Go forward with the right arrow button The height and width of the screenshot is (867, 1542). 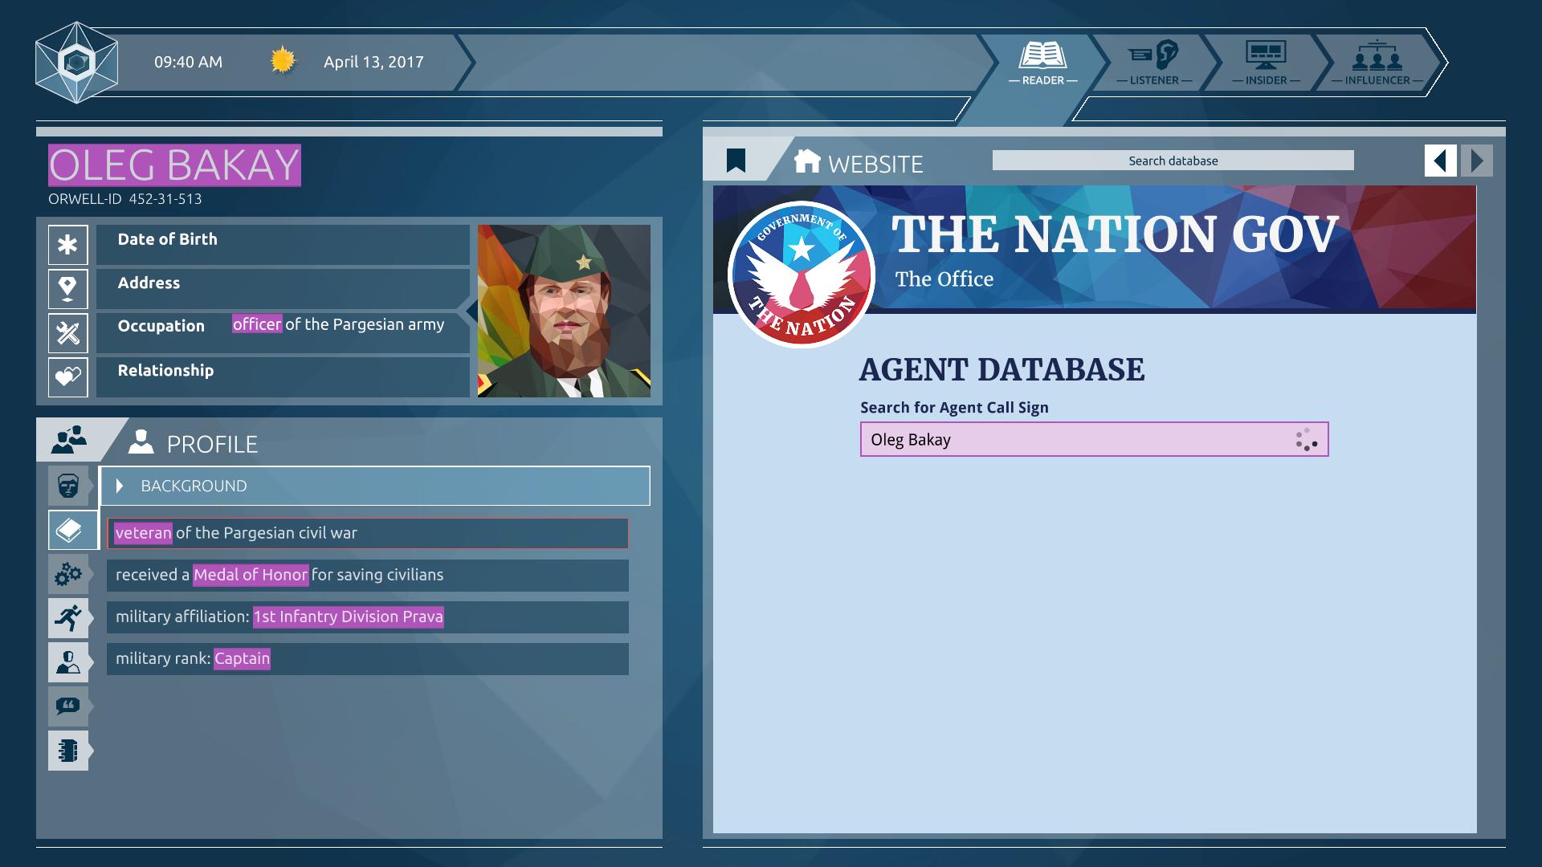click(1477, 161)
